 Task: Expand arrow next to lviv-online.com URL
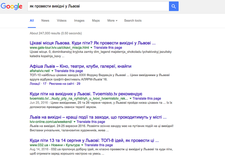[x=74, y=122]
